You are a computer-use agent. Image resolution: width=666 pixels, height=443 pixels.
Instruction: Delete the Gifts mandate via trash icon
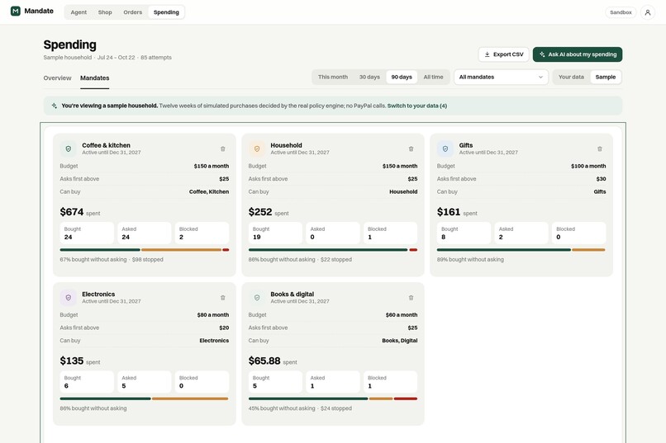click(x=600, y=148)
